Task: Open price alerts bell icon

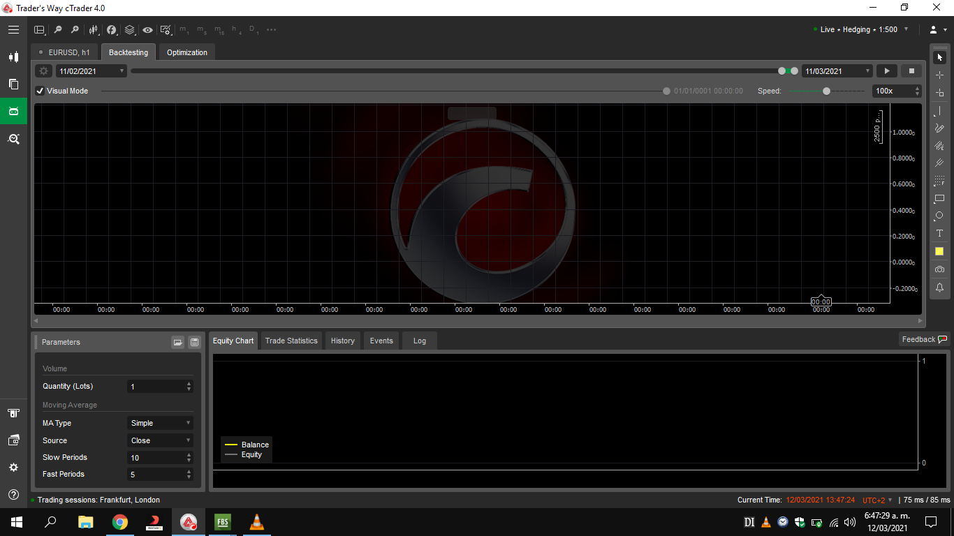Action: (939, 288)
